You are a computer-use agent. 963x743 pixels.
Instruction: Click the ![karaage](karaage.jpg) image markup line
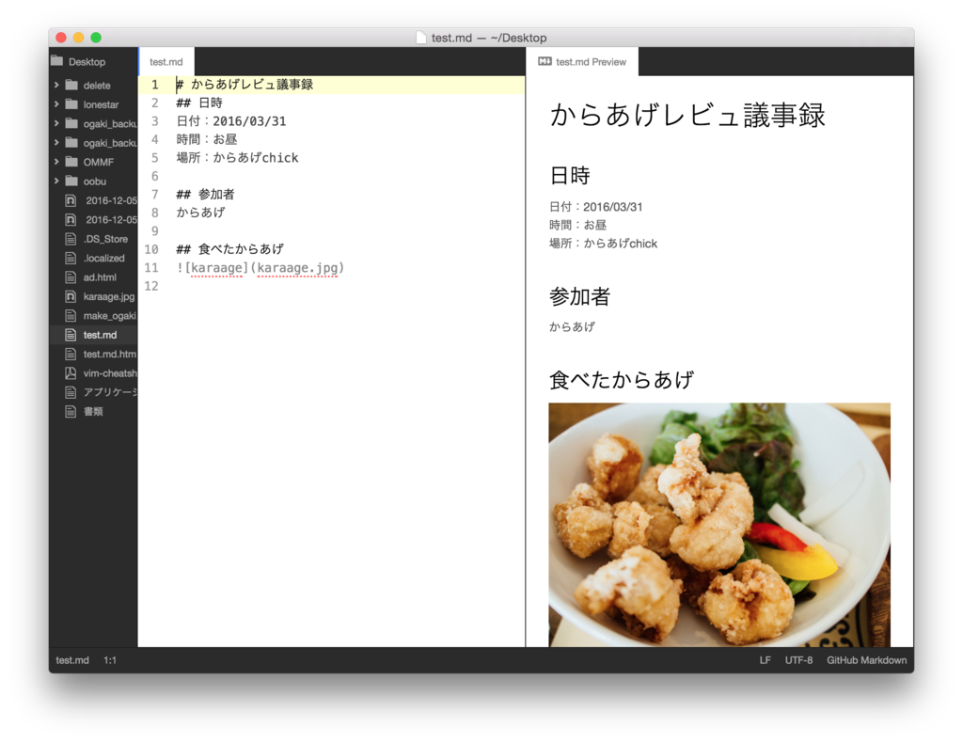[260, 268]
